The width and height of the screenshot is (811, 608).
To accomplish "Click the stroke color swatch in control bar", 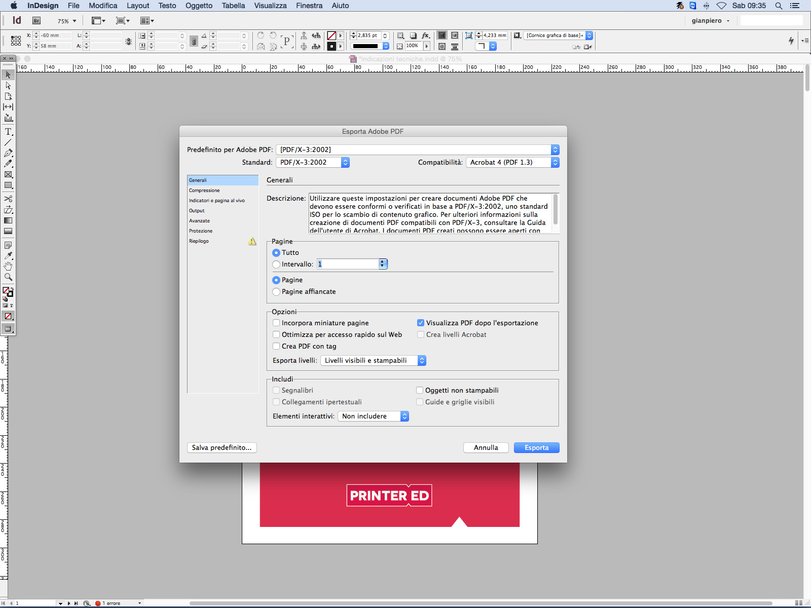I will (331, 46).
